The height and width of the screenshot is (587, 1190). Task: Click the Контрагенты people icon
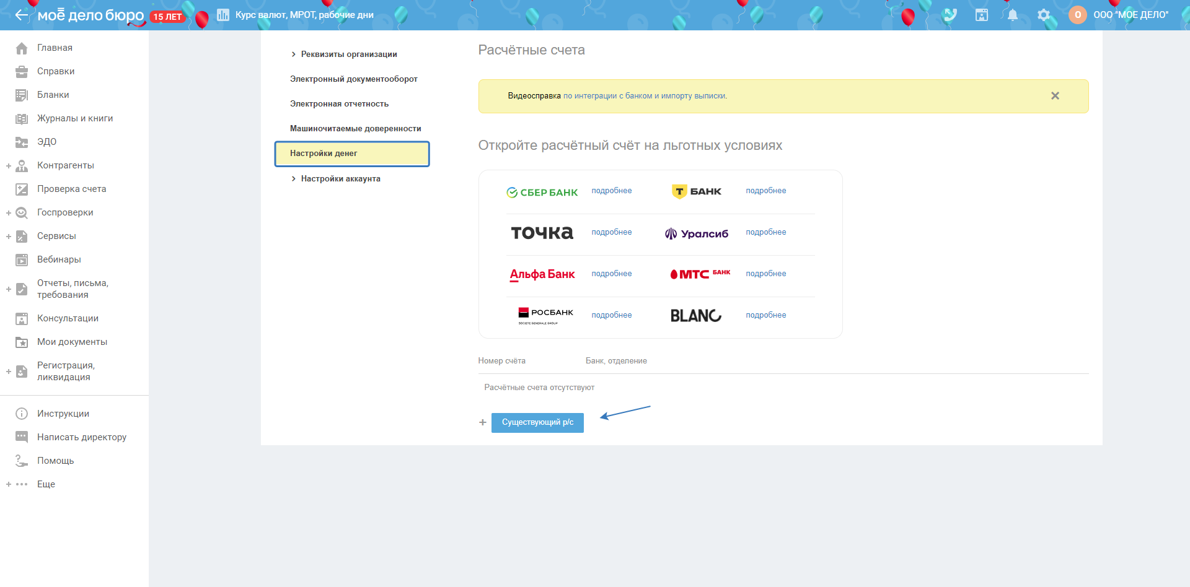tap(22, 165)
